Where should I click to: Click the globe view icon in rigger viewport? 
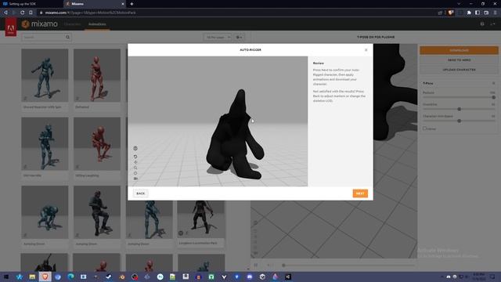click(x=135, y=148)
